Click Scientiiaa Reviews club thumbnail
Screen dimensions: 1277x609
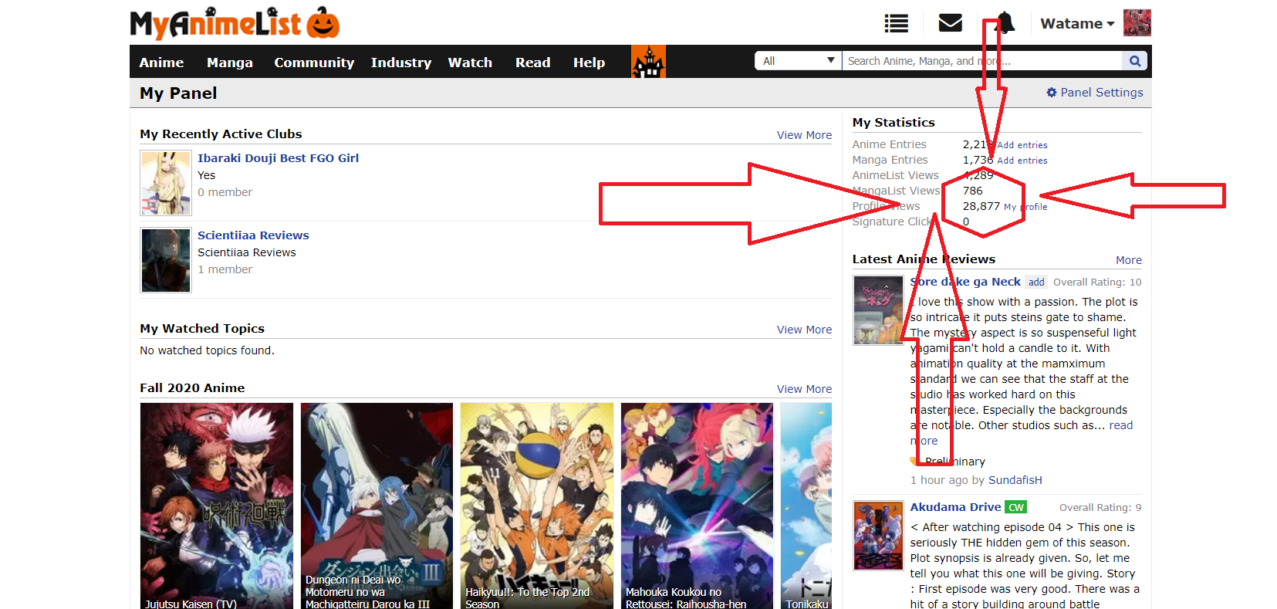(x=166, y=260)
